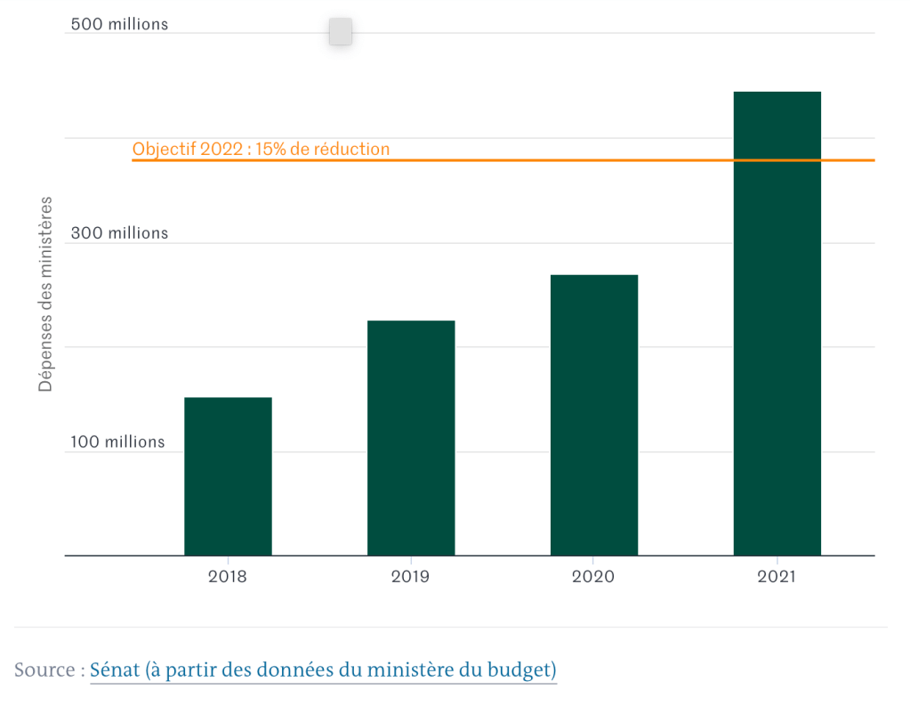Click the 2021 x-axis label
Viewport: 910px width, 706px height.
pyautogui.click(x=777, y=576)
